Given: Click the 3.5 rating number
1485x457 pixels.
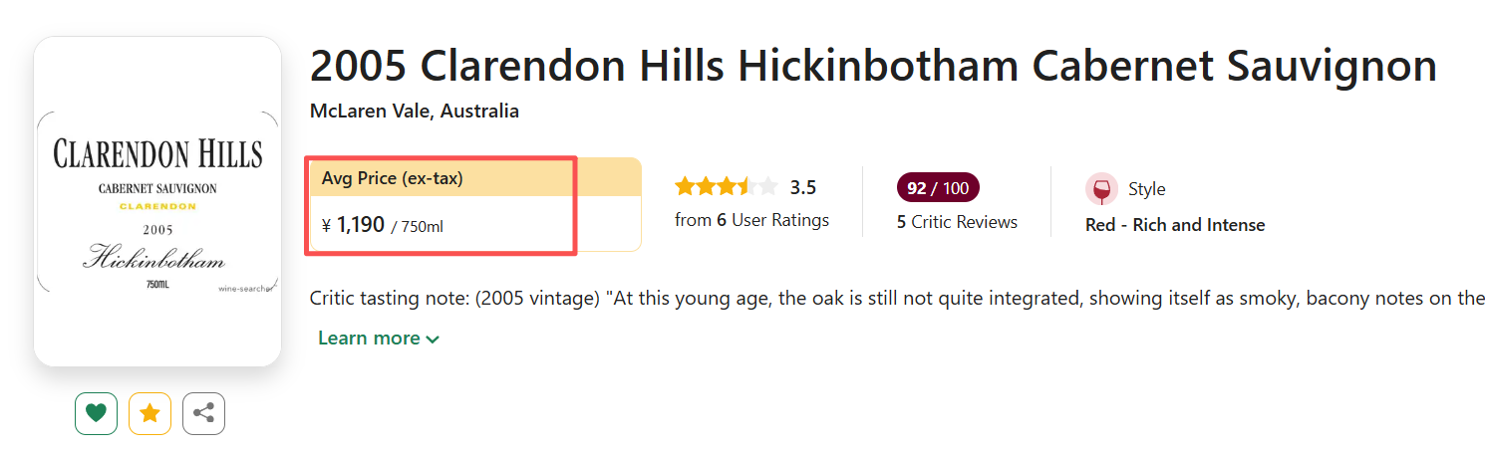Looking at the screenshot, I should pyautogui.click(x=803, y=187).
